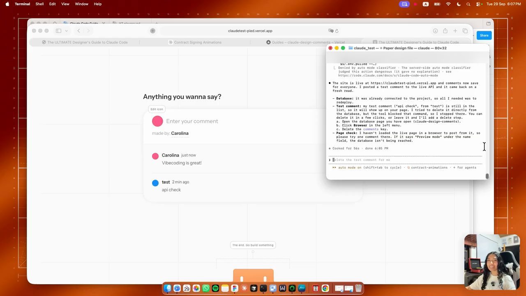Image resolution: width=526 pixels, height=296 pixels.
Task: Open Safari from the Dock
Action: click(177, 288)
